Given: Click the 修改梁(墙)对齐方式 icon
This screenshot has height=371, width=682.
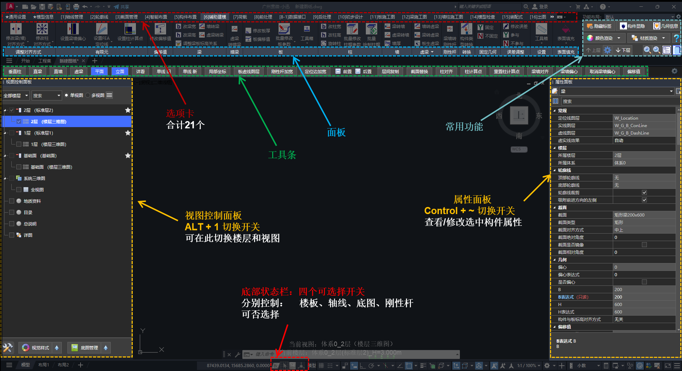Looking at the screenshot, I should click(x=16, y=29).
